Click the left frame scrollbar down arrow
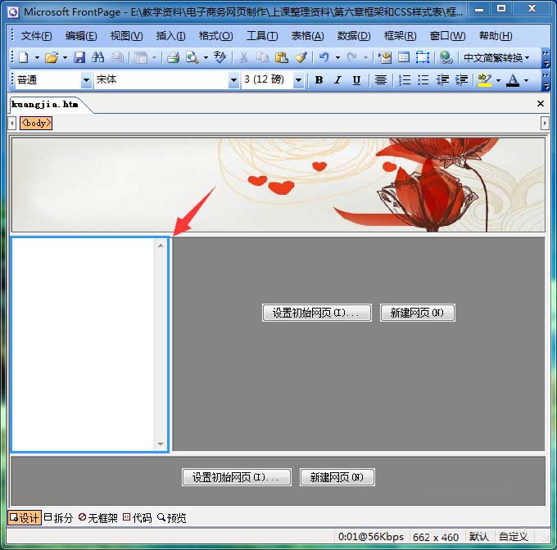This screenshot has height=550, width=557. pos(161,444)
